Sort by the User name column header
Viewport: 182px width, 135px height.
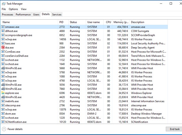[94, 22]
